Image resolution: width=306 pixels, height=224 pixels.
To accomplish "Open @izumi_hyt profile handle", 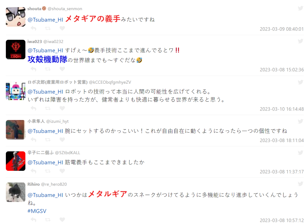I will (57, 121).
